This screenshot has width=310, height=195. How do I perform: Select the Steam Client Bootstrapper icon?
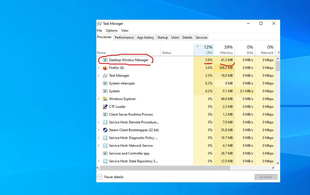(105, 130)
